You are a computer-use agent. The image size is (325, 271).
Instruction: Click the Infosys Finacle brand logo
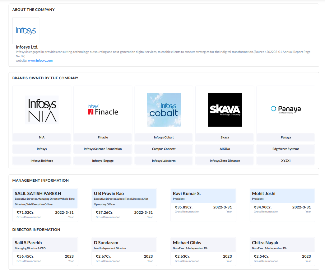pyautogui.click(x=103, y=110)
